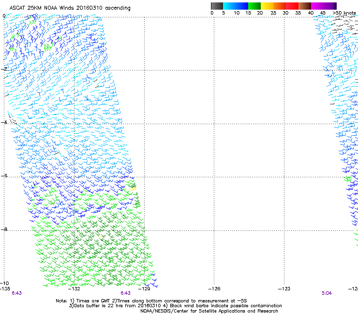Click the cyan-blue 5-15 knots legend band
Screen dimensions: 358x314
(x=236, y=6)
